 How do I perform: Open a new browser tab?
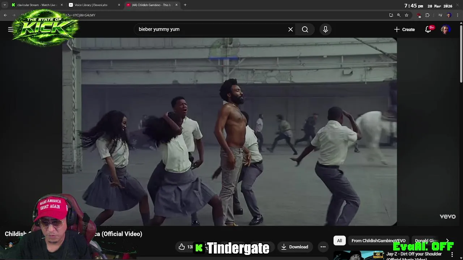click(185, 5)
